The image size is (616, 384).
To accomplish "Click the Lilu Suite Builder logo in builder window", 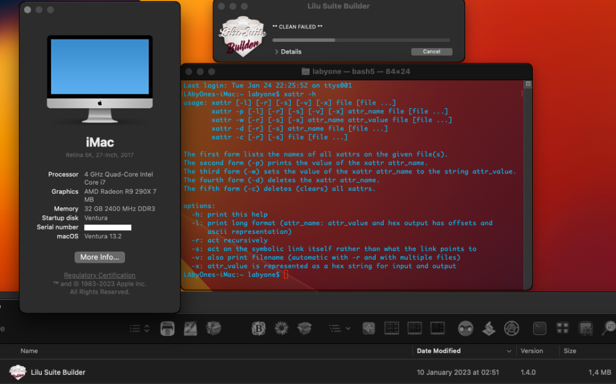I will [242, 36].
